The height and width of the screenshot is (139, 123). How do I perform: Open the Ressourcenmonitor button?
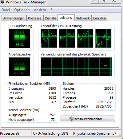pos(88,119)
